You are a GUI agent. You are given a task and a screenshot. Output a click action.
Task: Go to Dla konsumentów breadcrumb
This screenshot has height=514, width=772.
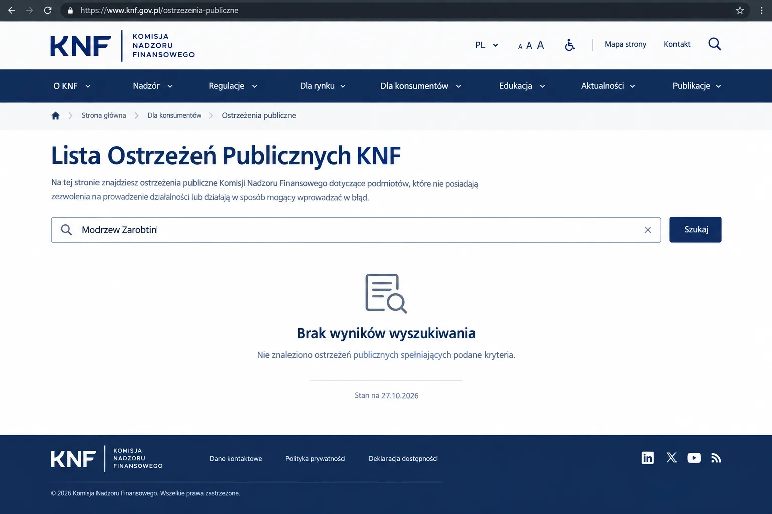174,115
